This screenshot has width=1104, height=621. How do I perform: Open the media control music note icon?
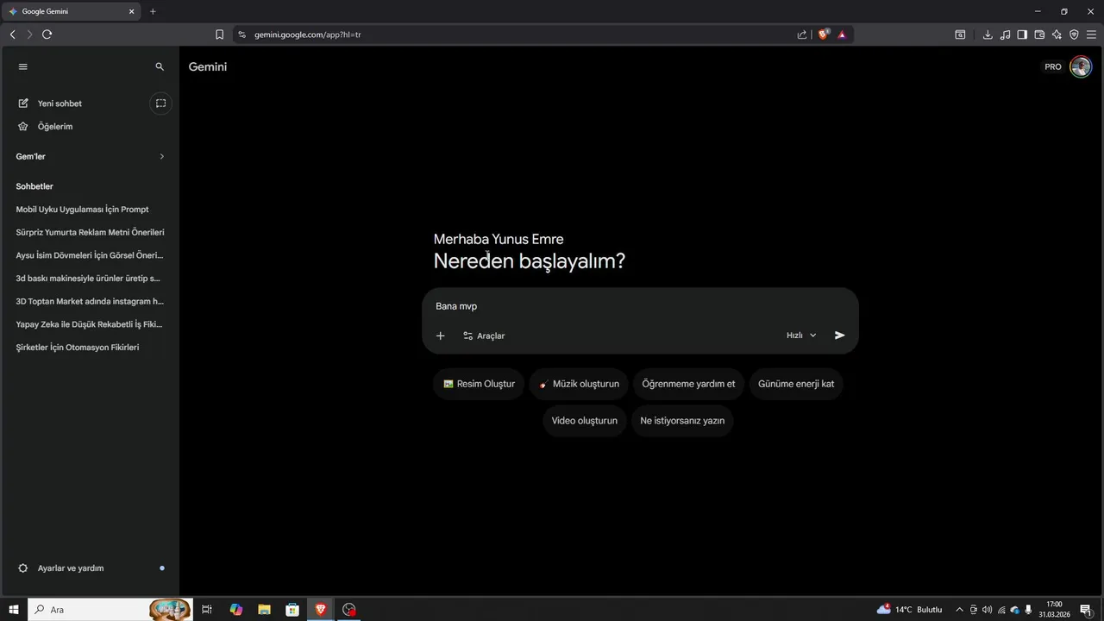click(x=1005, y=34)
